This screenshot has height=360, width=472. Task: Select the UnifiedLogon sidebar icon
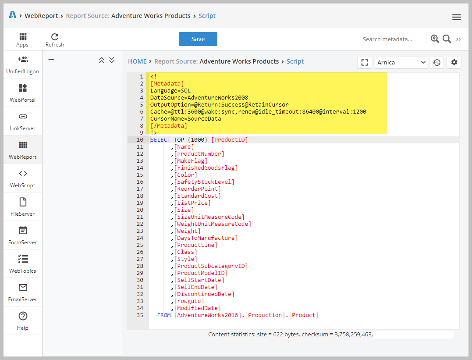tap(22, 64)
